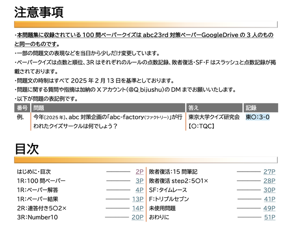Click the 番号 table header cell
The image size is (289, 230).
[22, 108]
